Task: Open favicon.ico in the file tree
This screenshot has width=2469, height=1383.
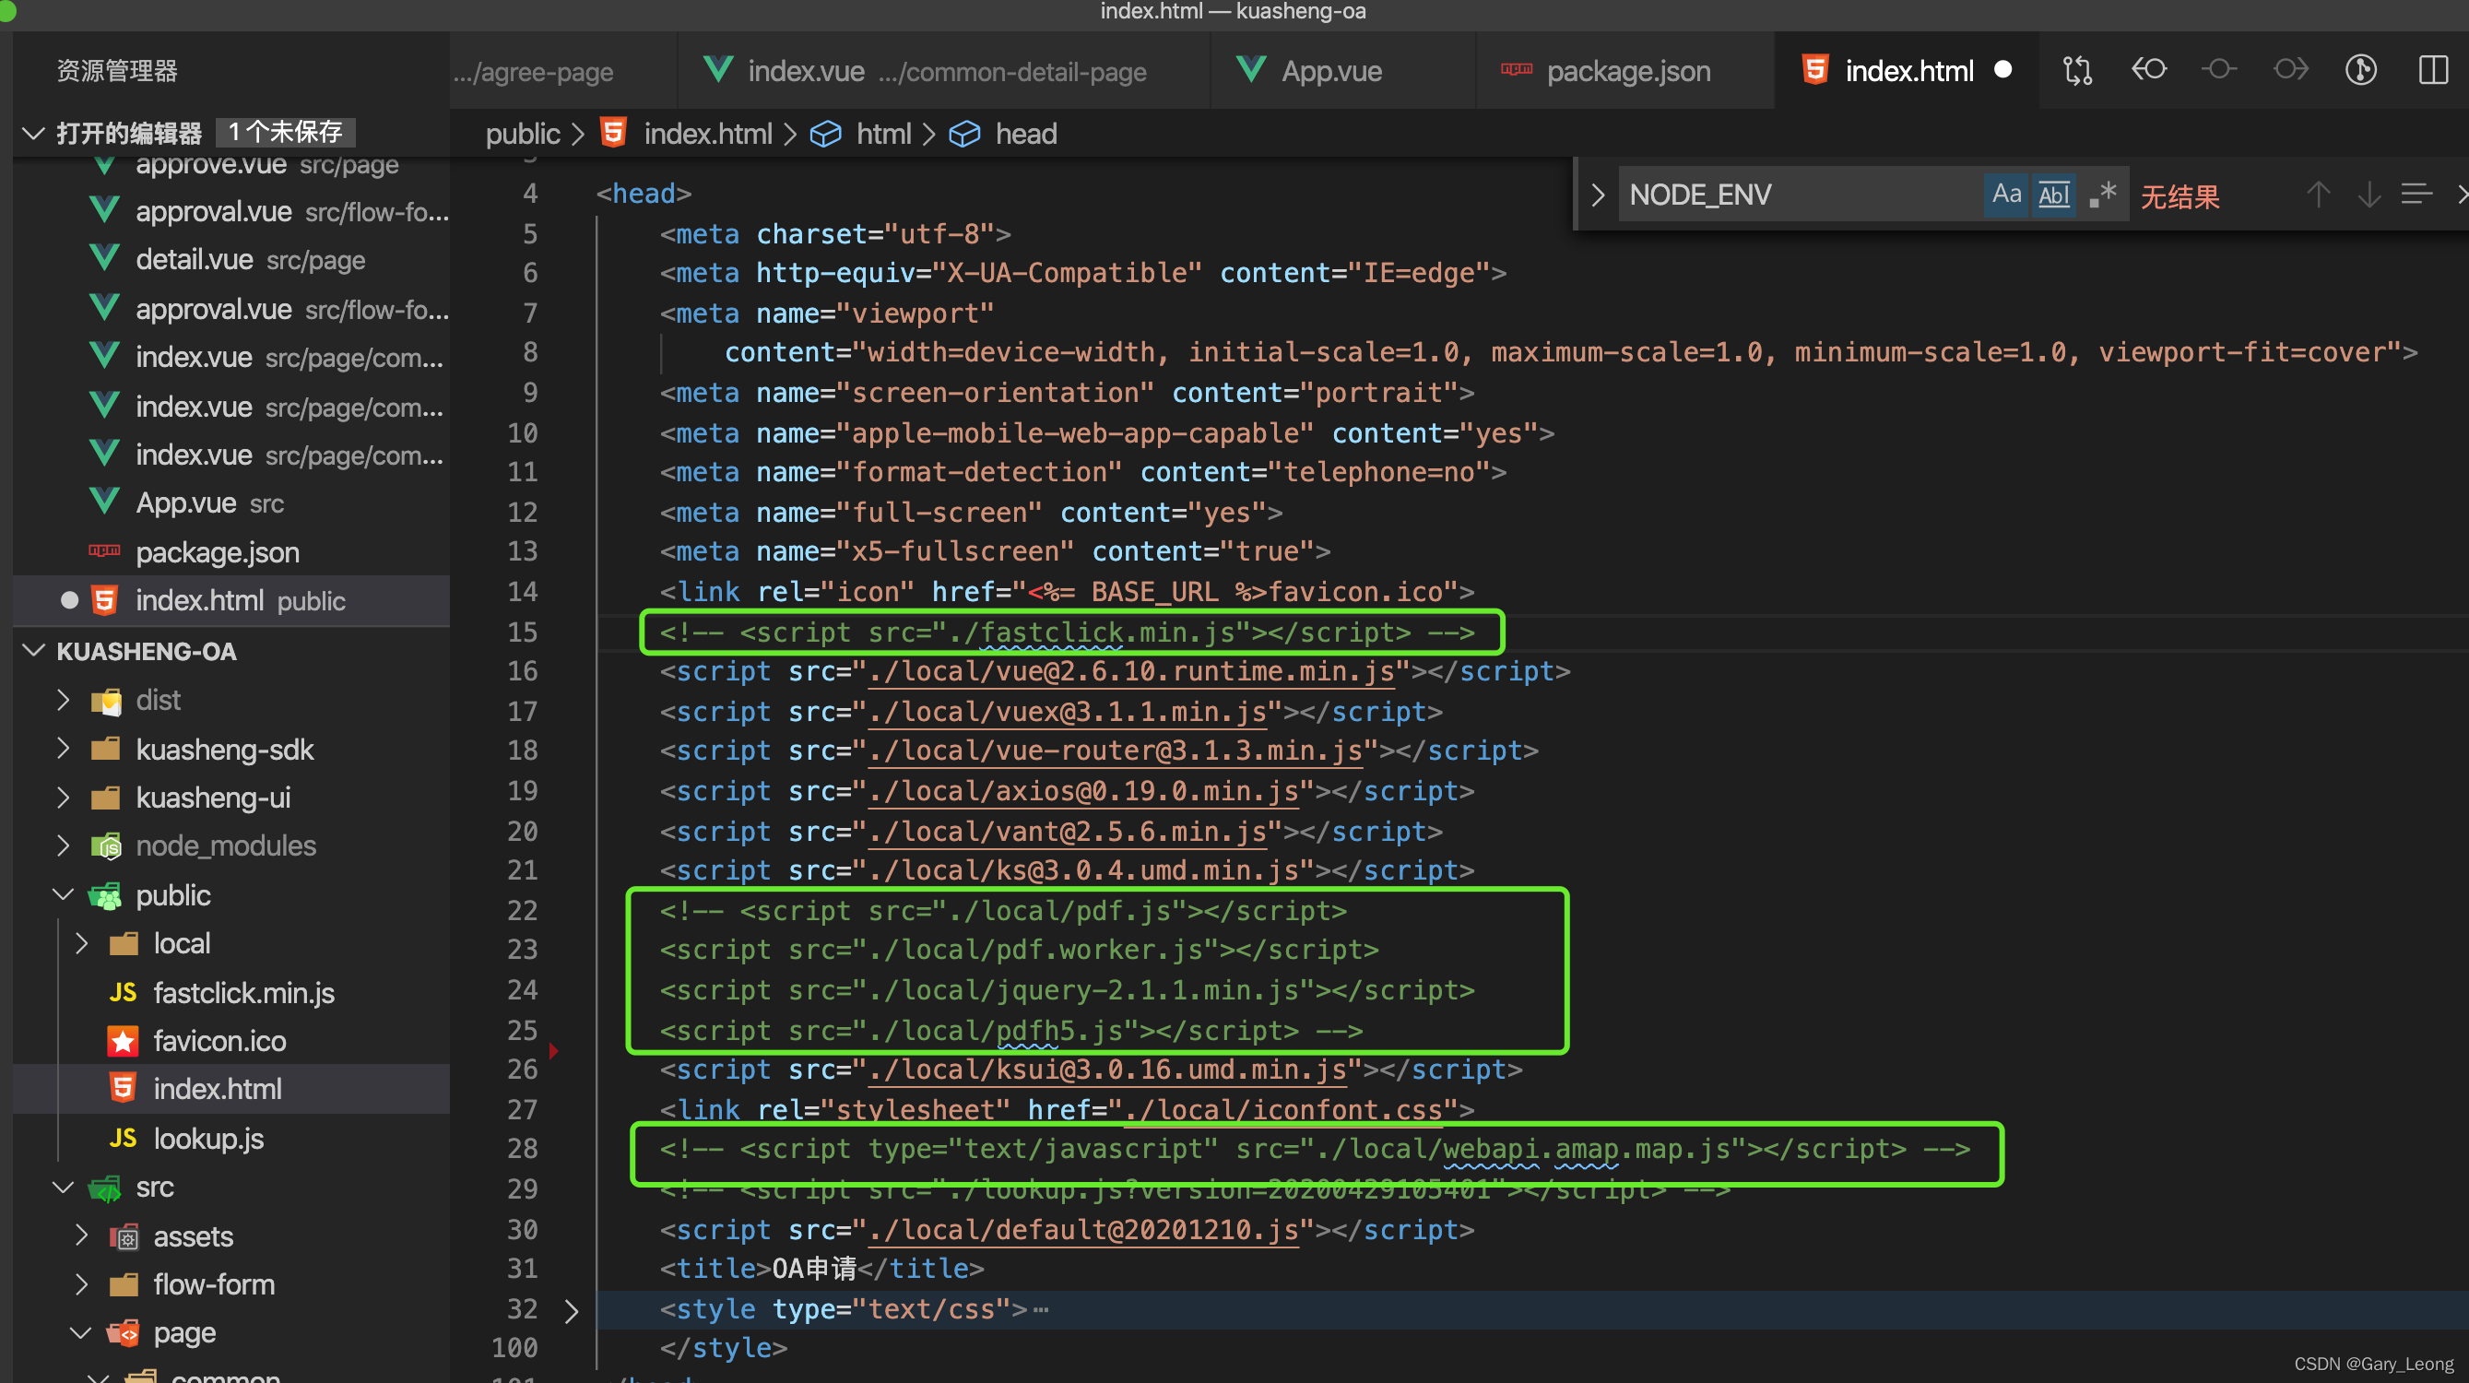Action: tap(219, 1040)
